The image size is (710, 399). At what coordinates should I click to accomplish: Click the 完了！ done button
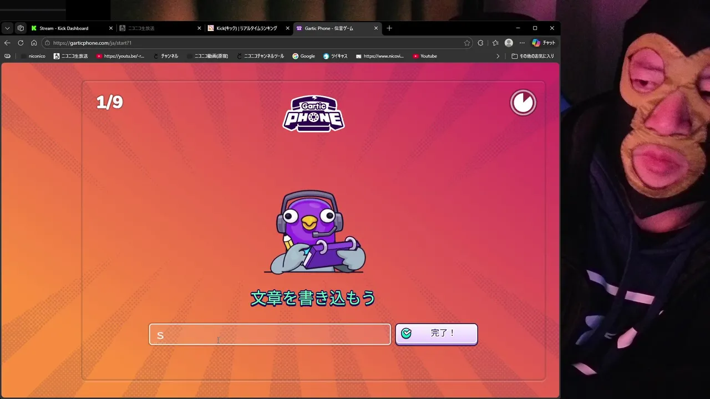coord(436,334)
